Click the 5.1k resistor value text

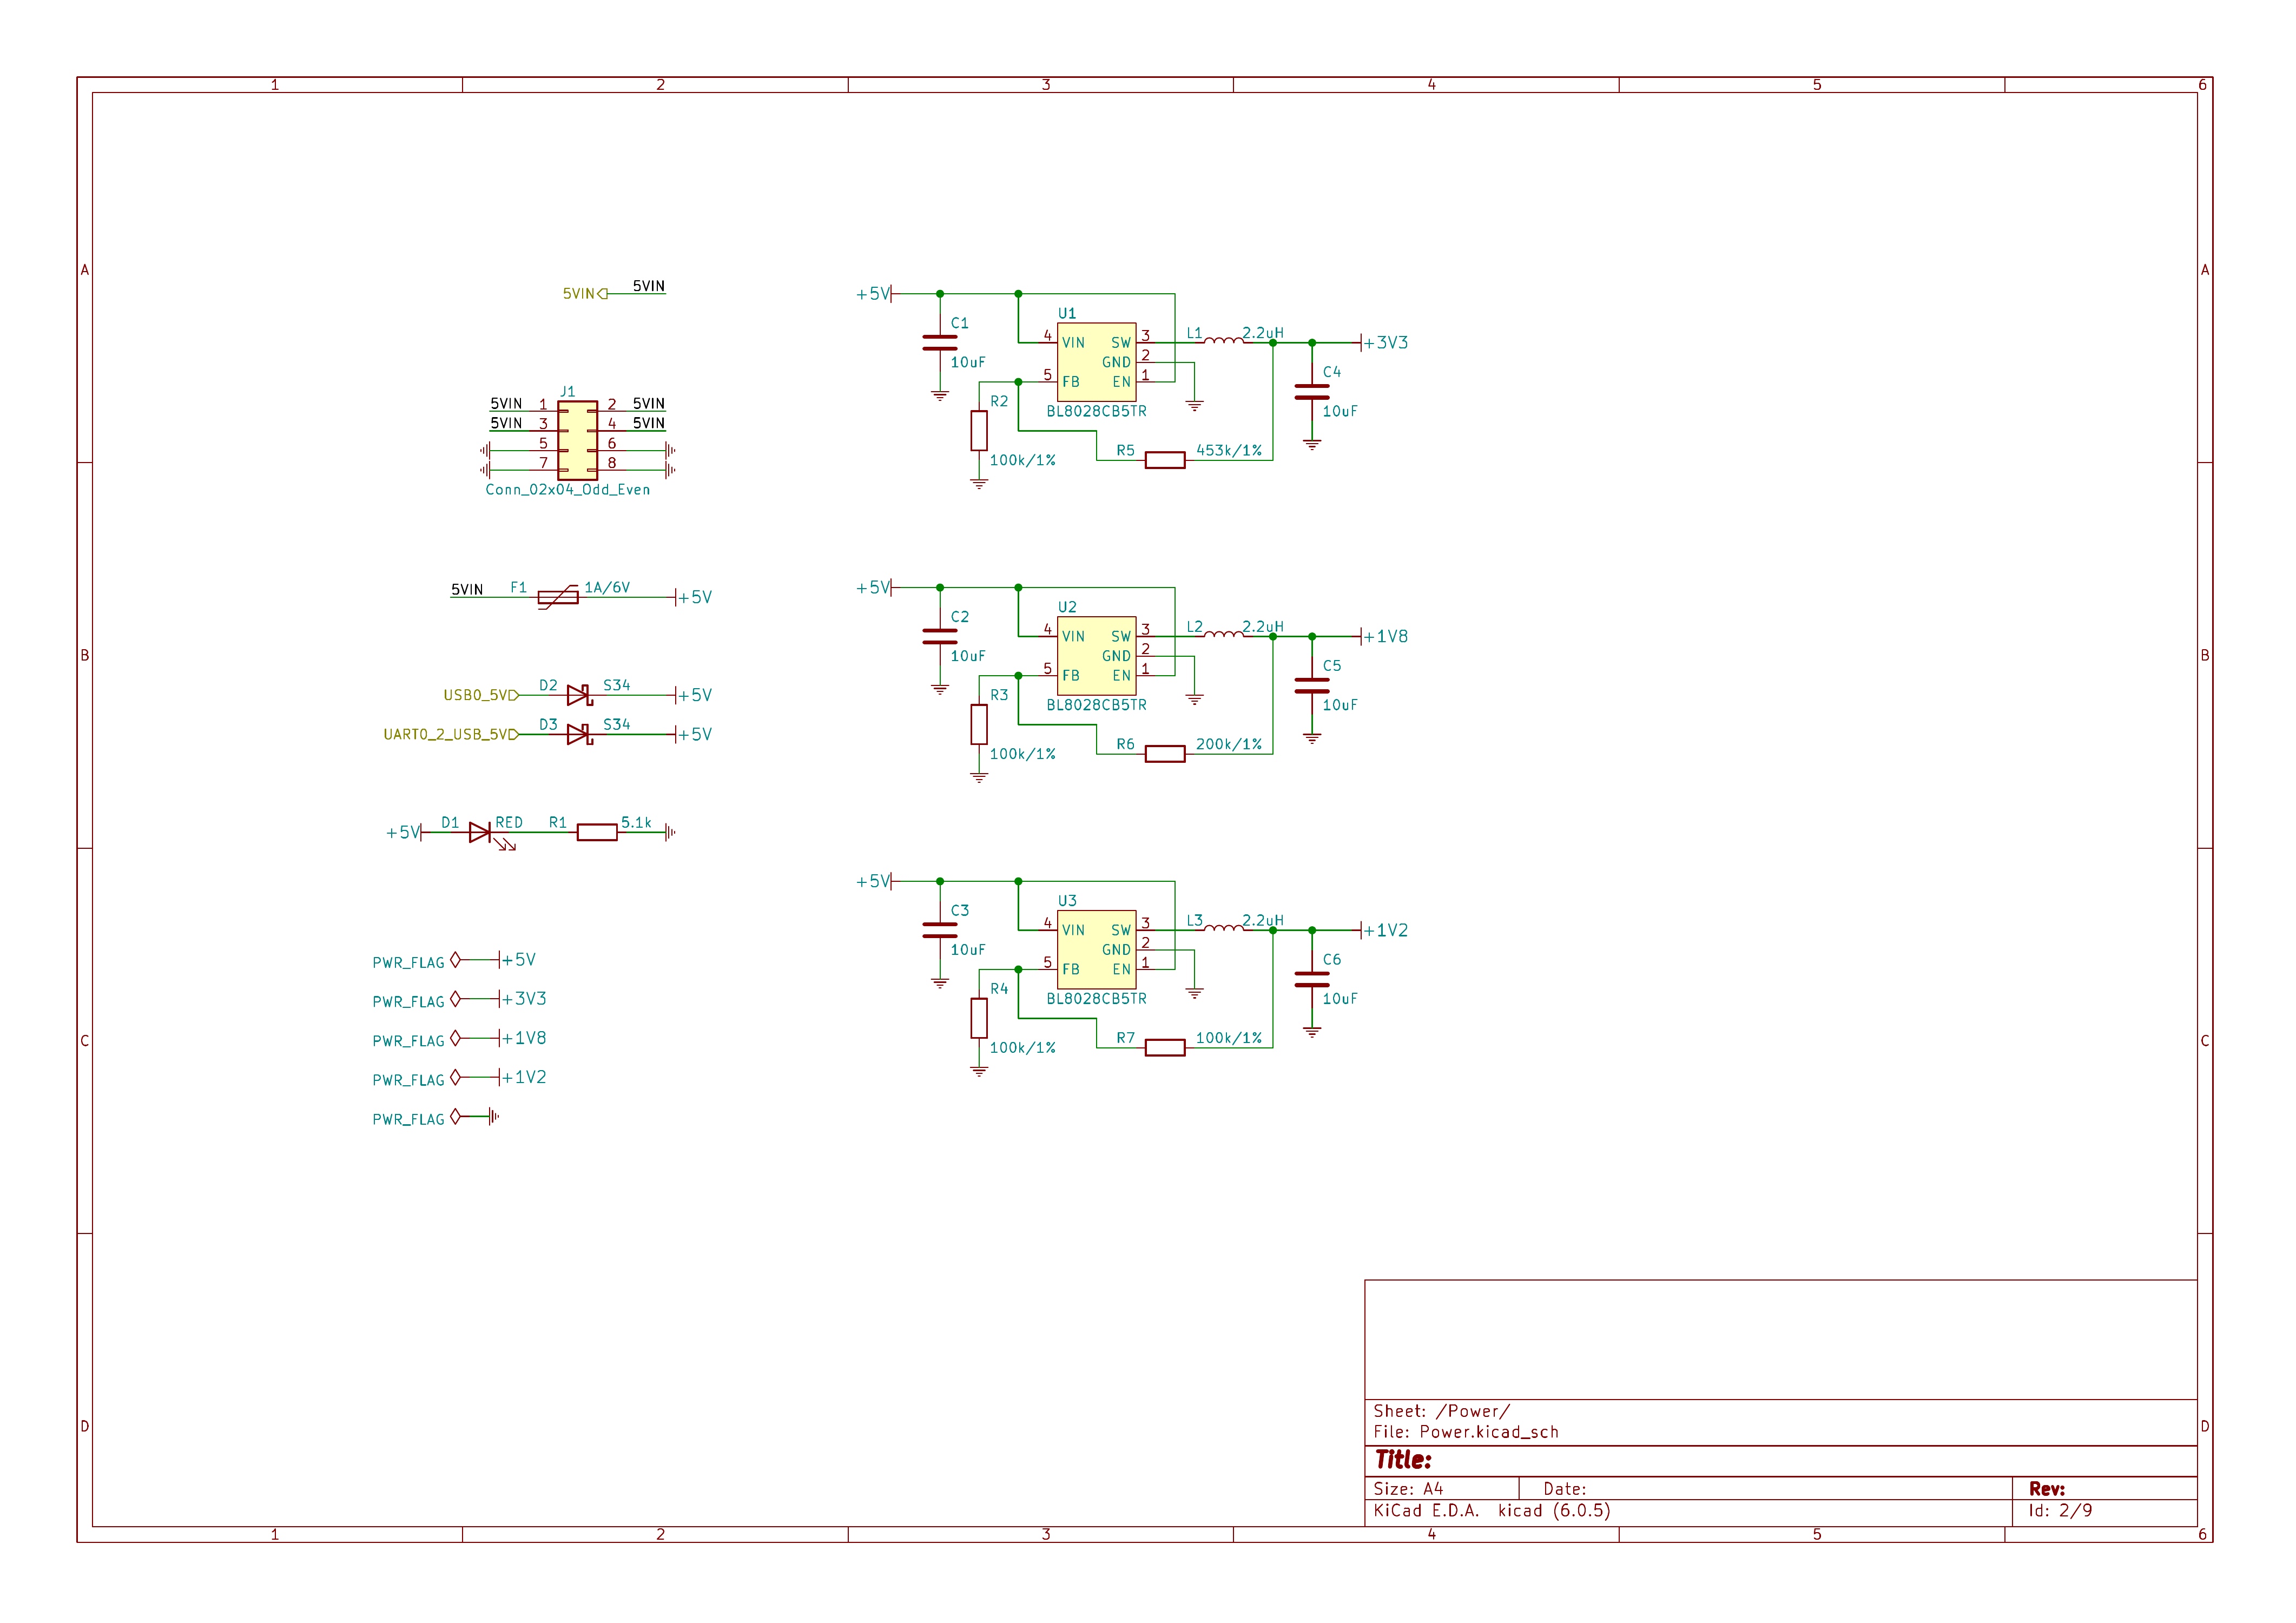click(x=636, y=823)
